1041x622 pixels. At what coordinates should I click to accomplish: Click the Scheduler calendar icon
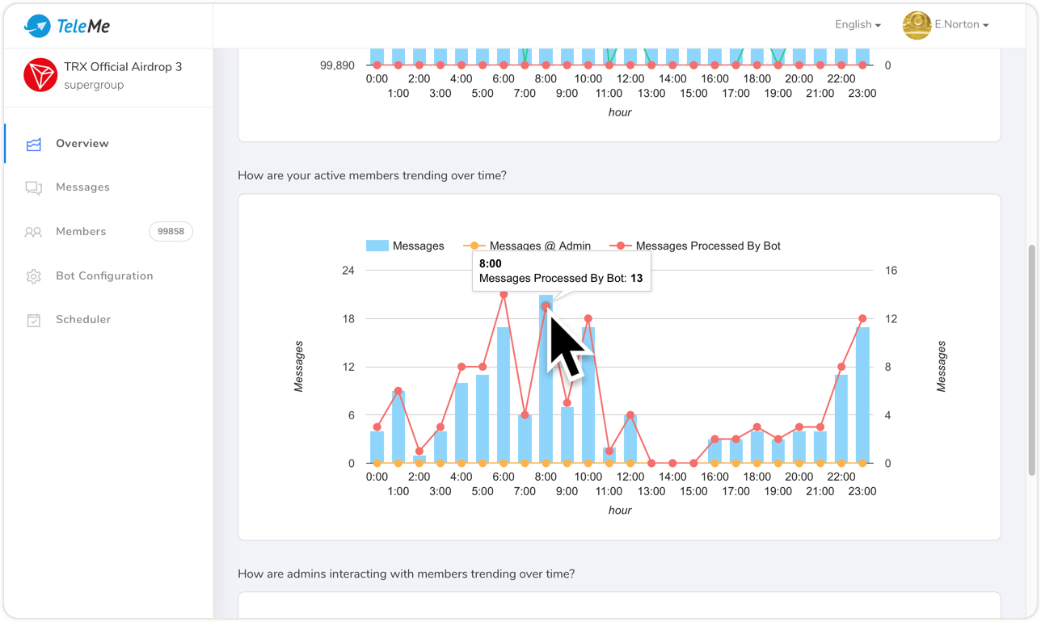[x=33, y=320]
